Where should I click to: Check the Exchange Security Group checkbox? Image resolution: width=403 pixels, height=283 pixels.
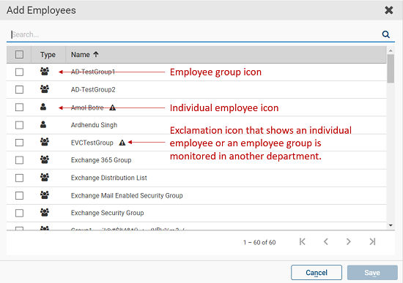[x=19, y=214]
